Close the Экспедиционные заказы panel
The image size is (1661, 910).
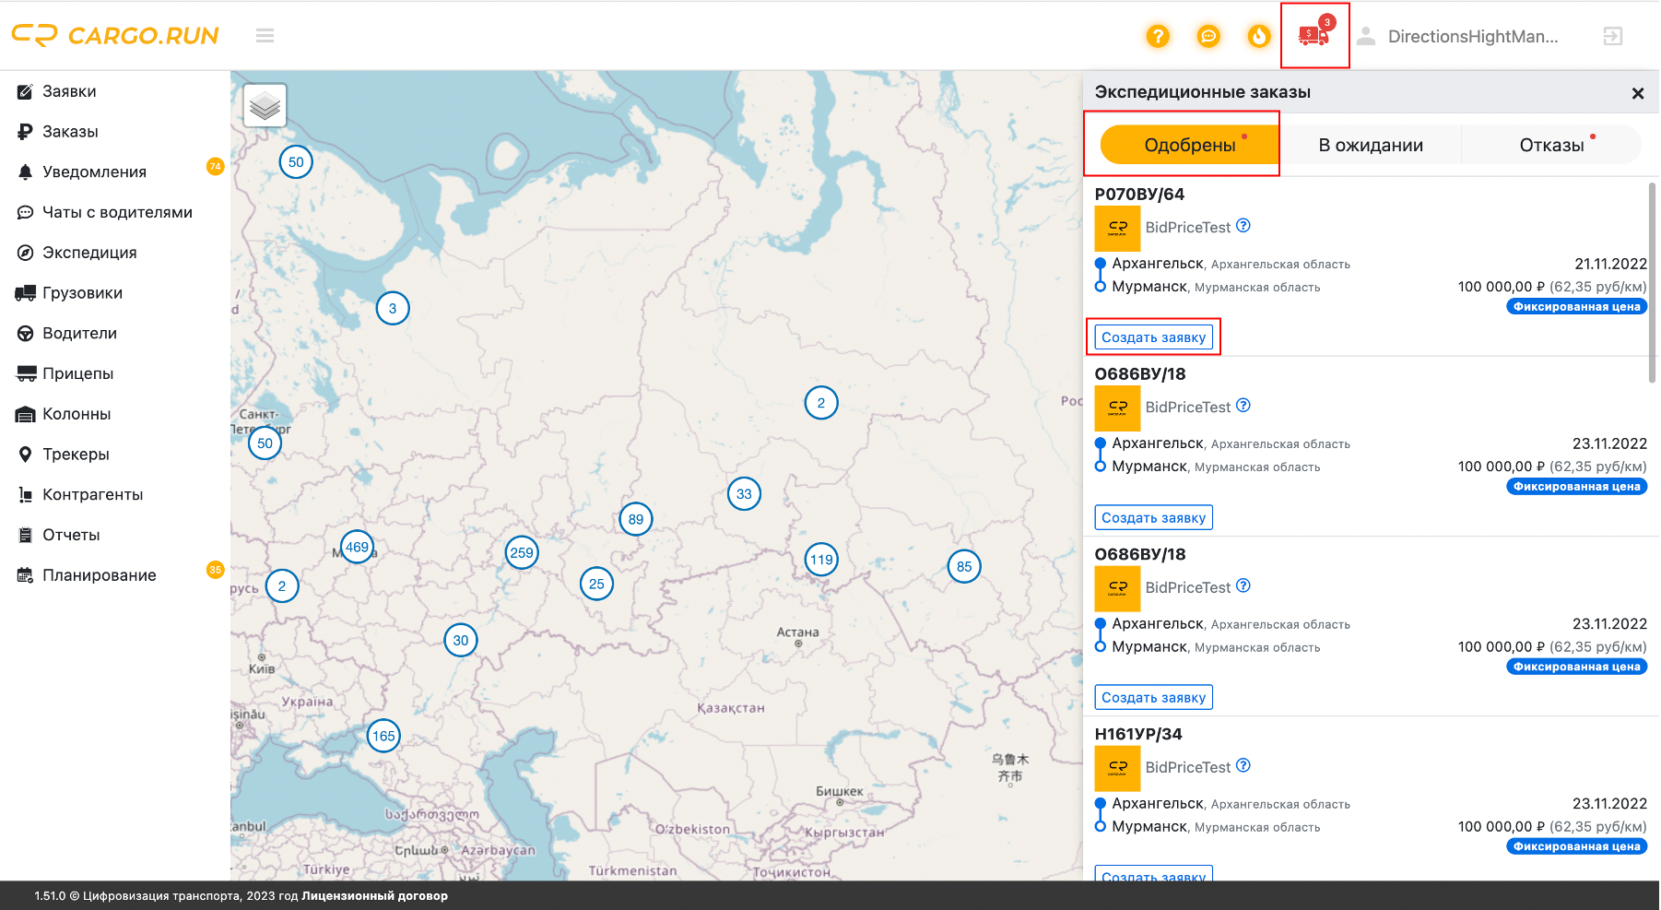(1638, 93)
